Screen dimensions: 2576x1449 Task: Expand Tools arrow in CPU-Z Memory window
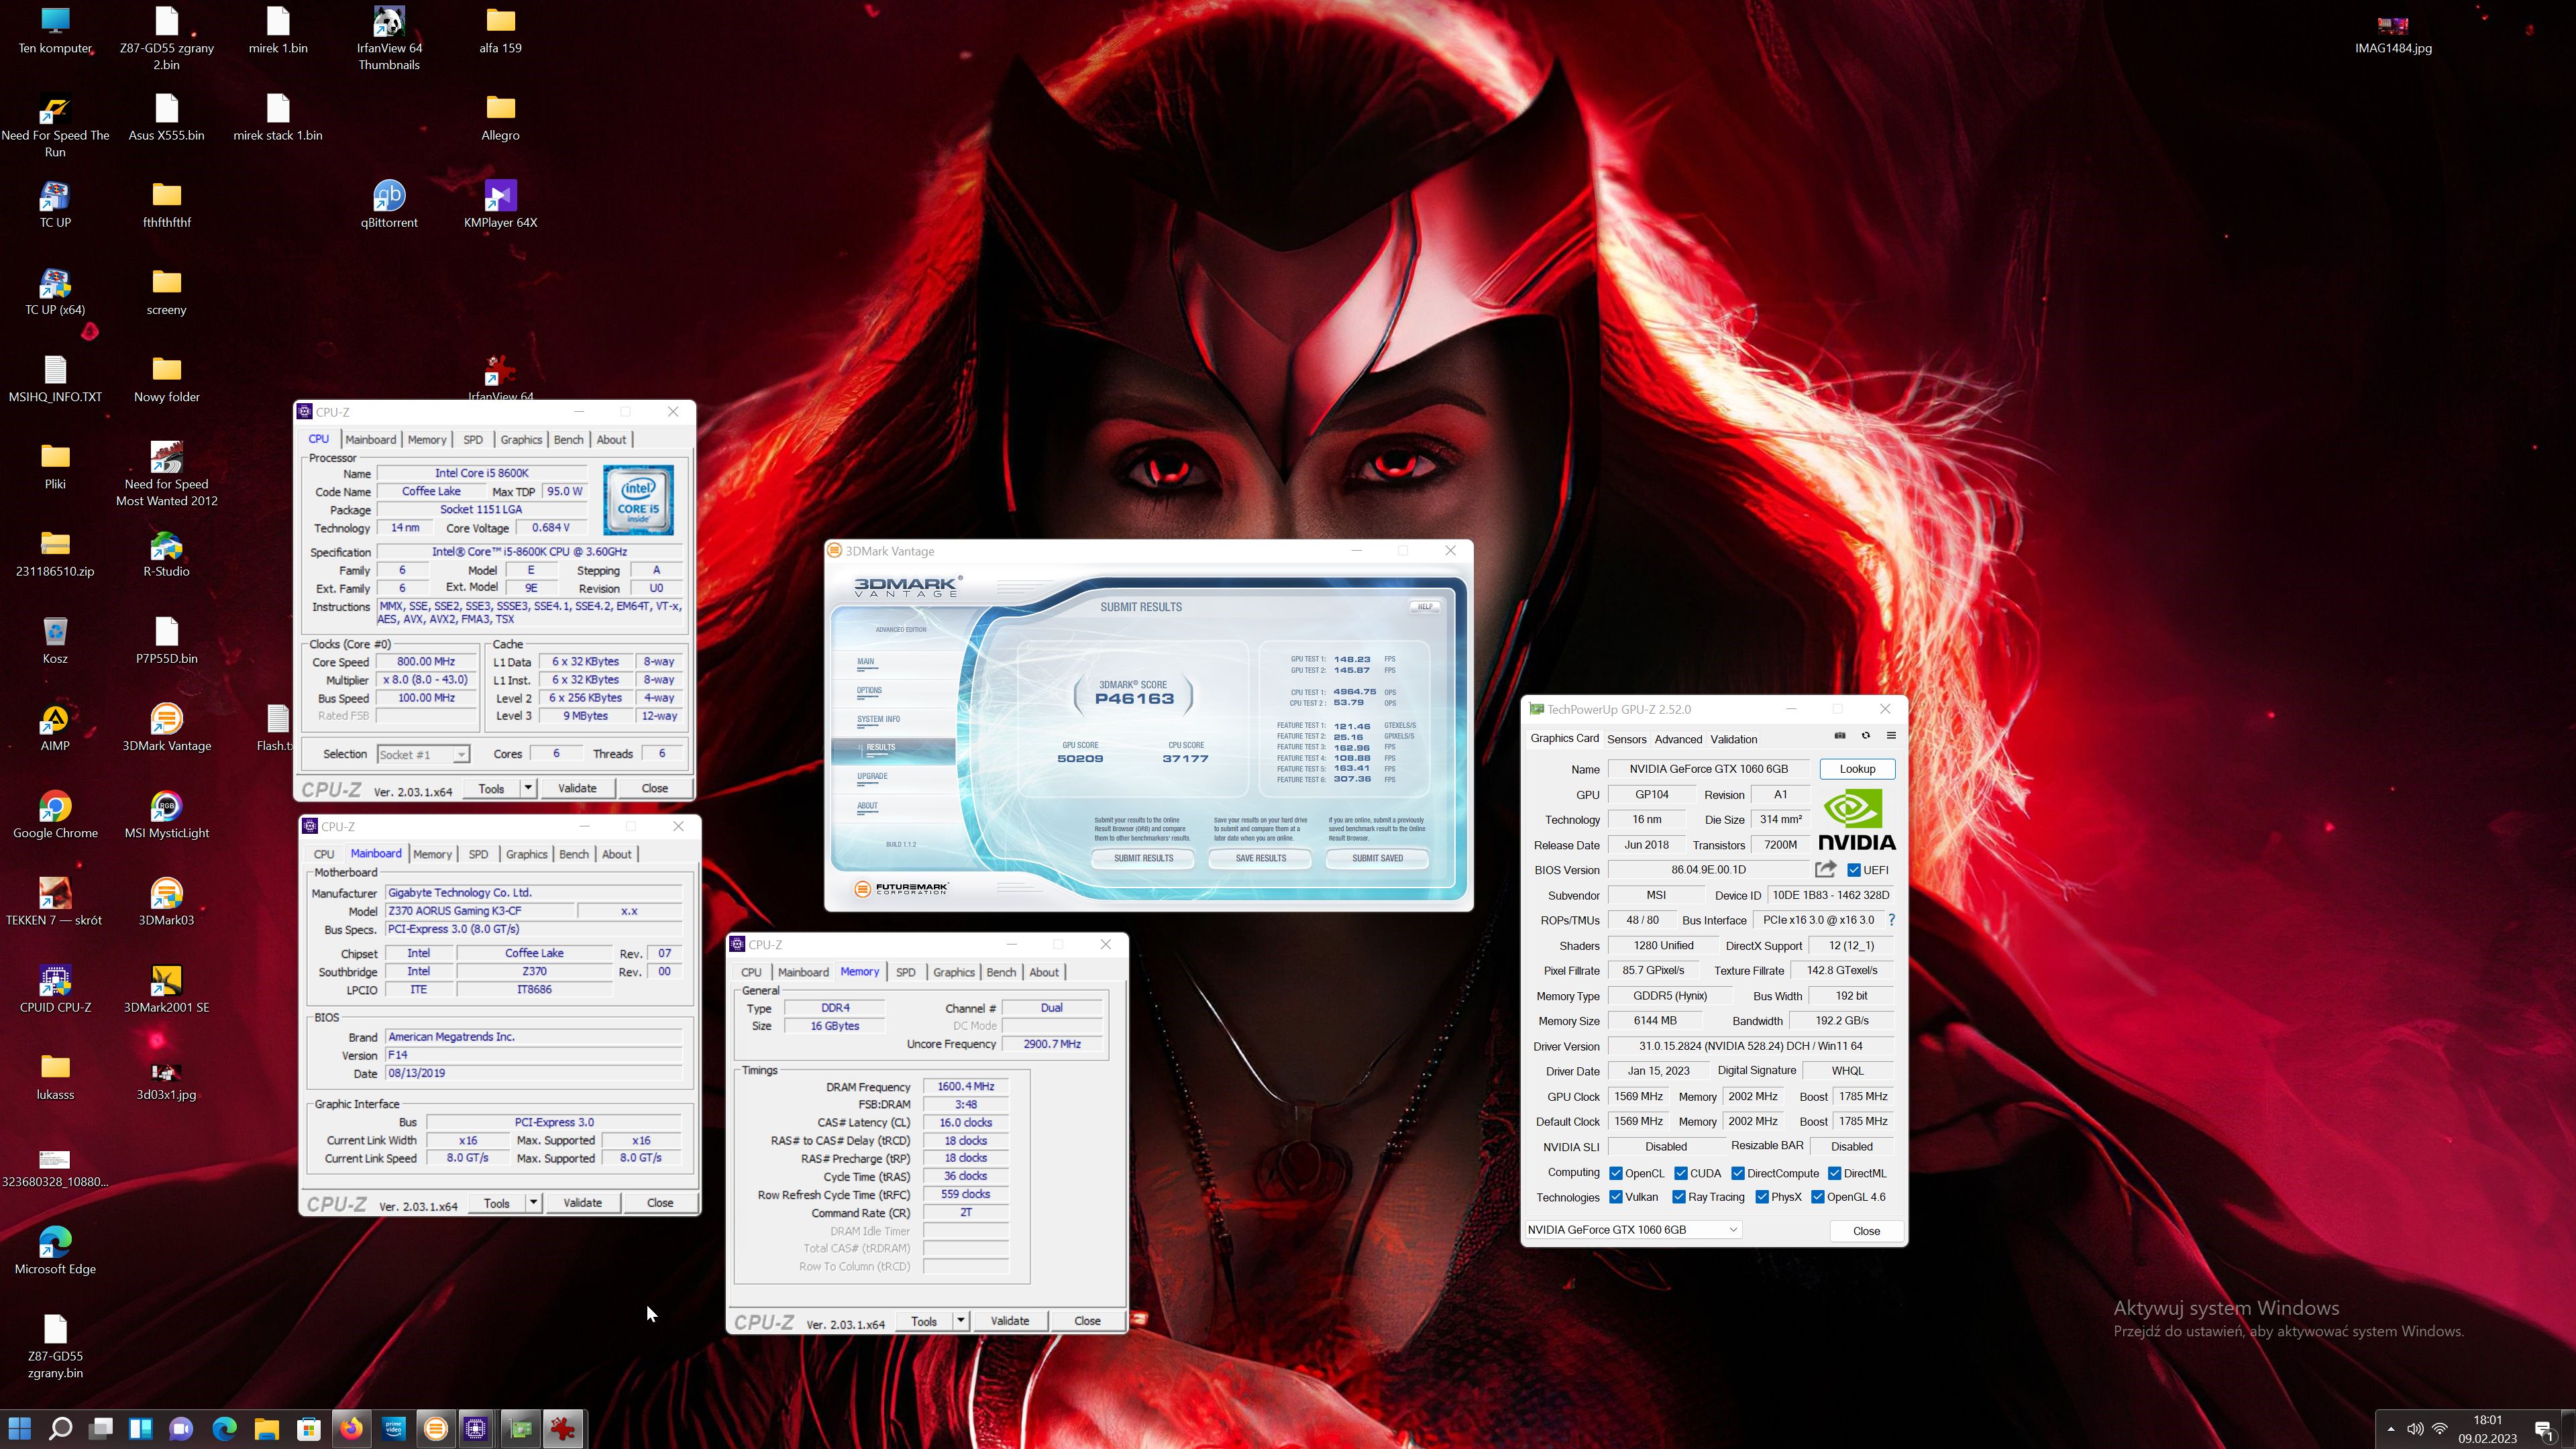[961, 1320]
